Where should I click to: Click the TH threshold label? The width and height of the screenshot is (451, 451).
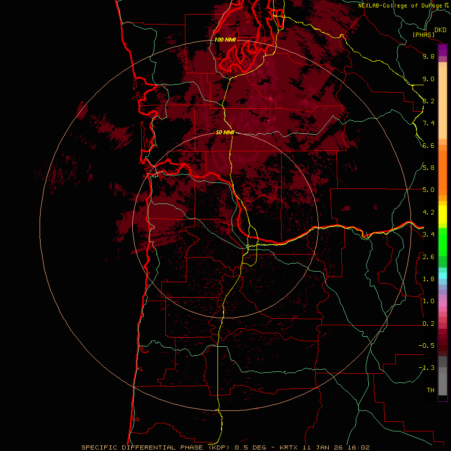pyautogui.click(x=430, y=390)
